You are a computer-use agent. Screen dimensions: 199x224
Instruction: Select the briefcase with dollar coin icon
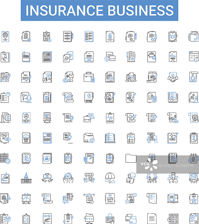(x=110, y=57)
